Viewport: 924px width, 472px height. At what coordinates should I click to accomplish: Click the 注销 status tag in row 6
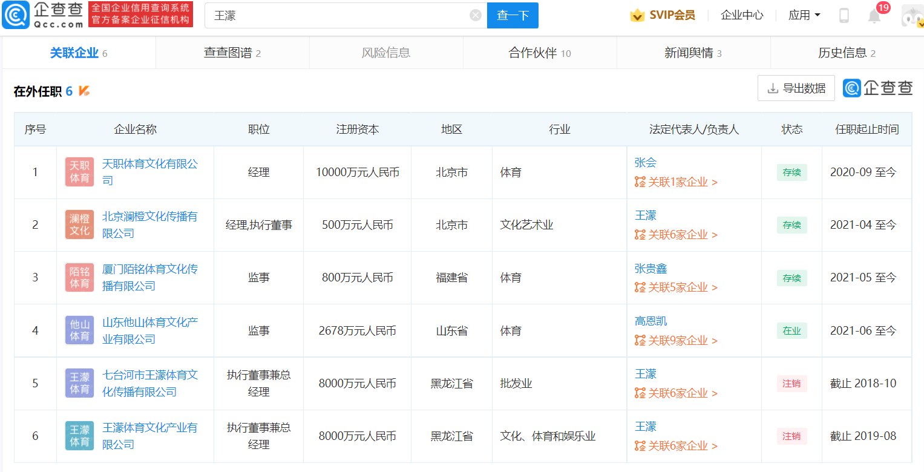(791, 436)
